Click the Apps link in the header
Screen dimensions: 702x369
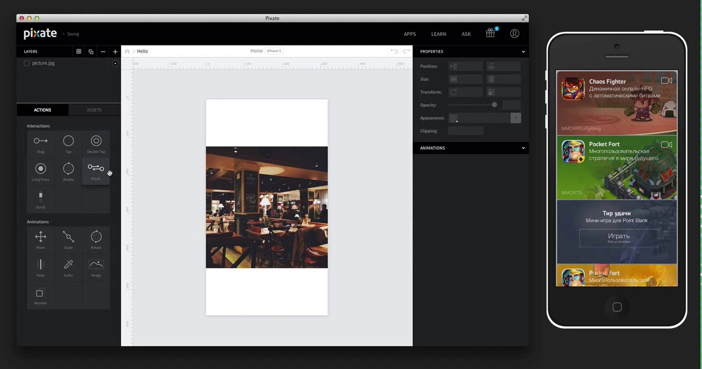pyautogui.click(x=410, y=33)
